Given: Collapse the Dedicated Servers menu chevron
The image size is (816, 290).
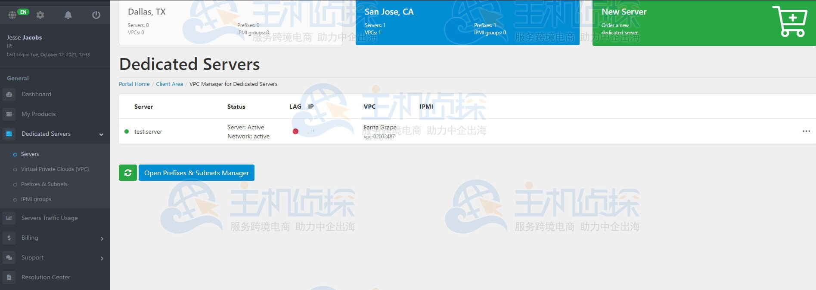Looking at the screenshot, I should [x=101, y=134].
